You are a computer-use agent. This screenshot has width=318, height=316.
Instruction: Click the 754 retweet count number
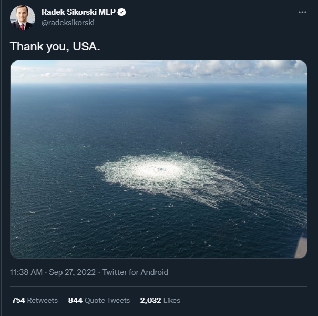click(x=18, y=300)
